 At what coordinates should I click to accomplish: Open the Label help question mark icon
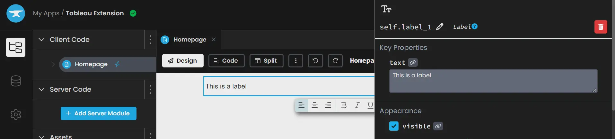[475, 27]
